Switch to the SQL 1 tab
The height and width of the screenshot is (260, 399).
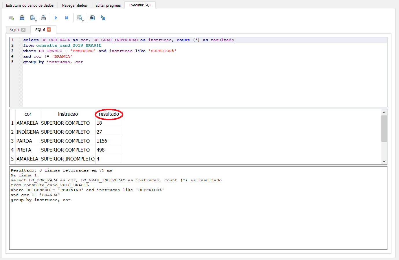(14, 30)
